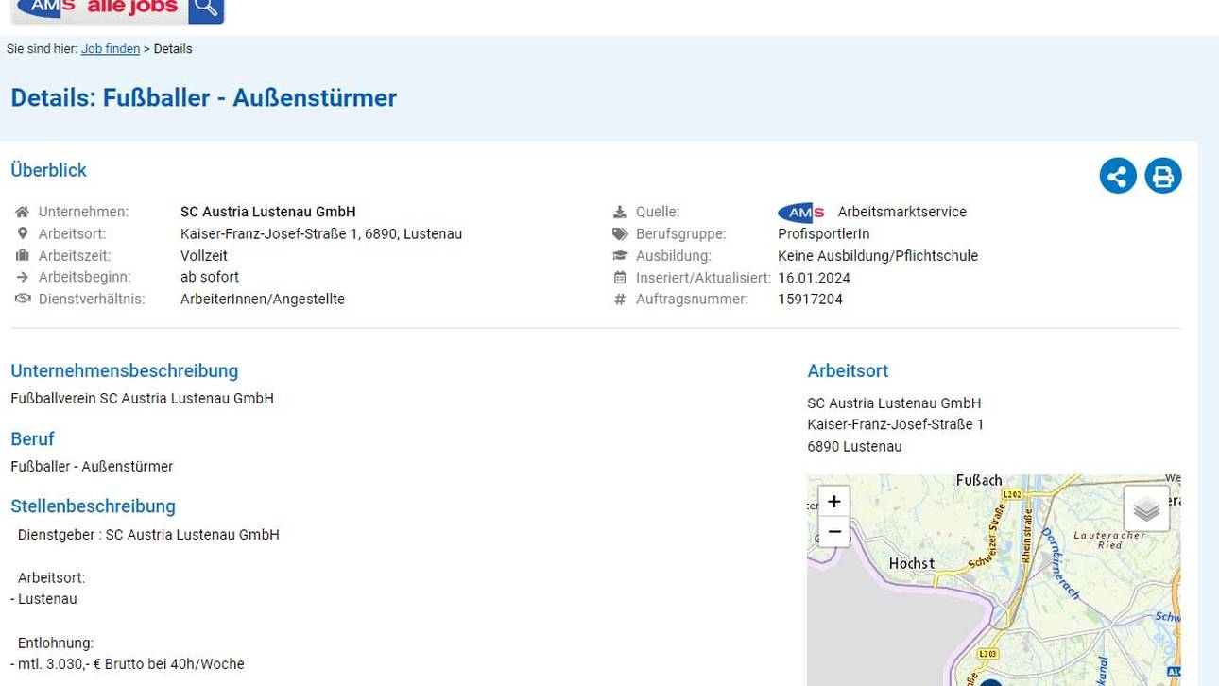Click 'Arbeitsmarktservice' source text
Image resolution: width=1219 pixels, height=686 pixels.
pyautogui.click(x=902, y=212)
